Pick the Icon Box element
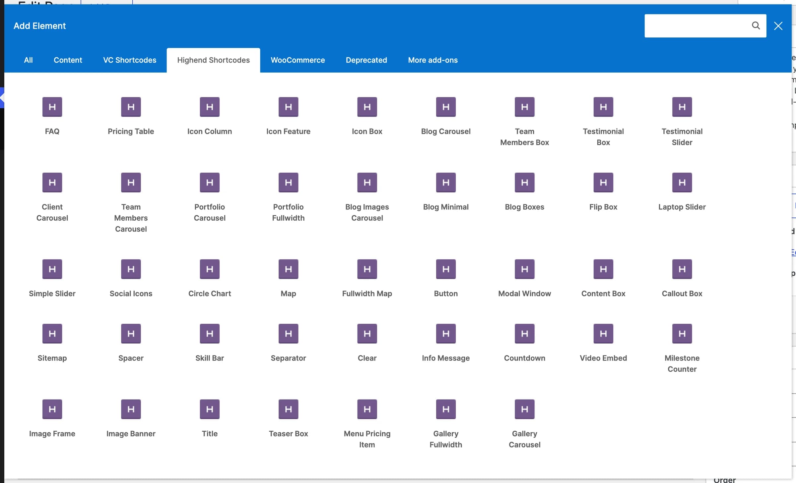This screenshot has width=796, height=483. tap(367, 116)
